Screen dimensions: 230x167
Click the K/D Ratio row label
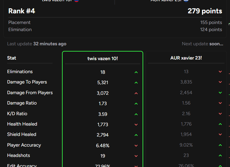click(17, 114)
